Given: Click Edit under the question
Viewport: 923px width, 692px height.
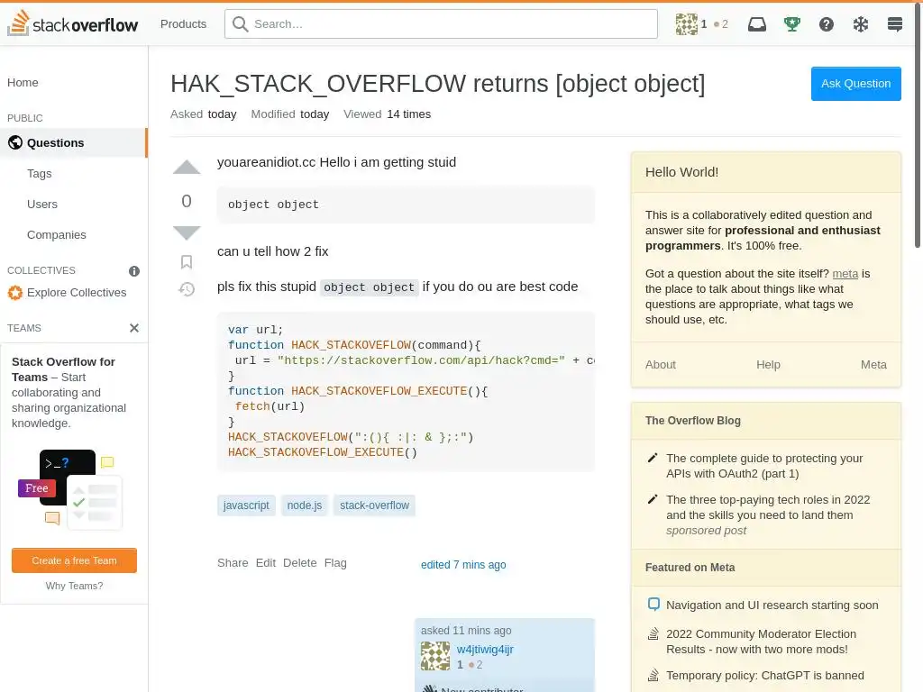Looking at the screenshot, I should pos(266,562).
